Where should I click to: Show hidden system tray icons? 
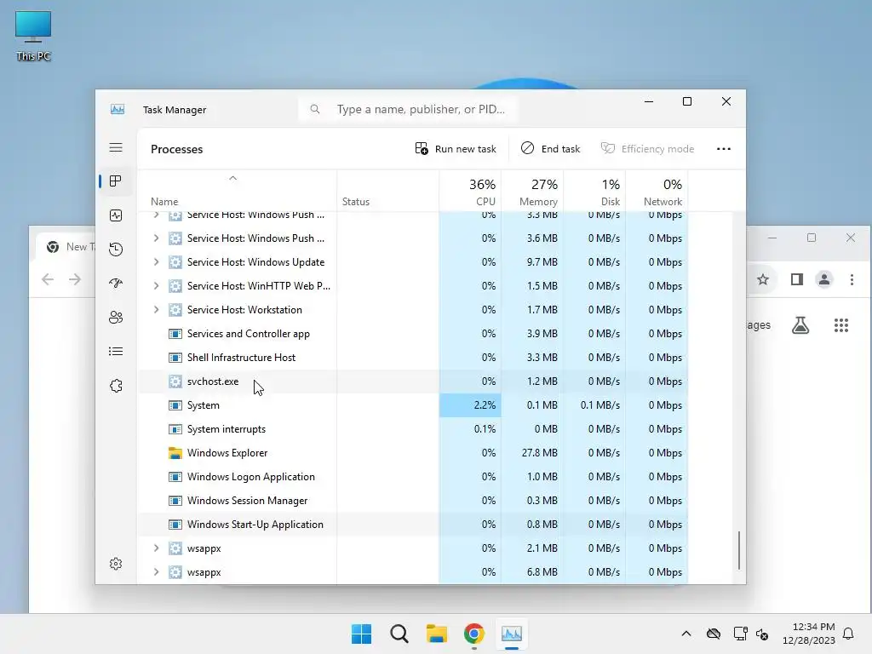686,634
